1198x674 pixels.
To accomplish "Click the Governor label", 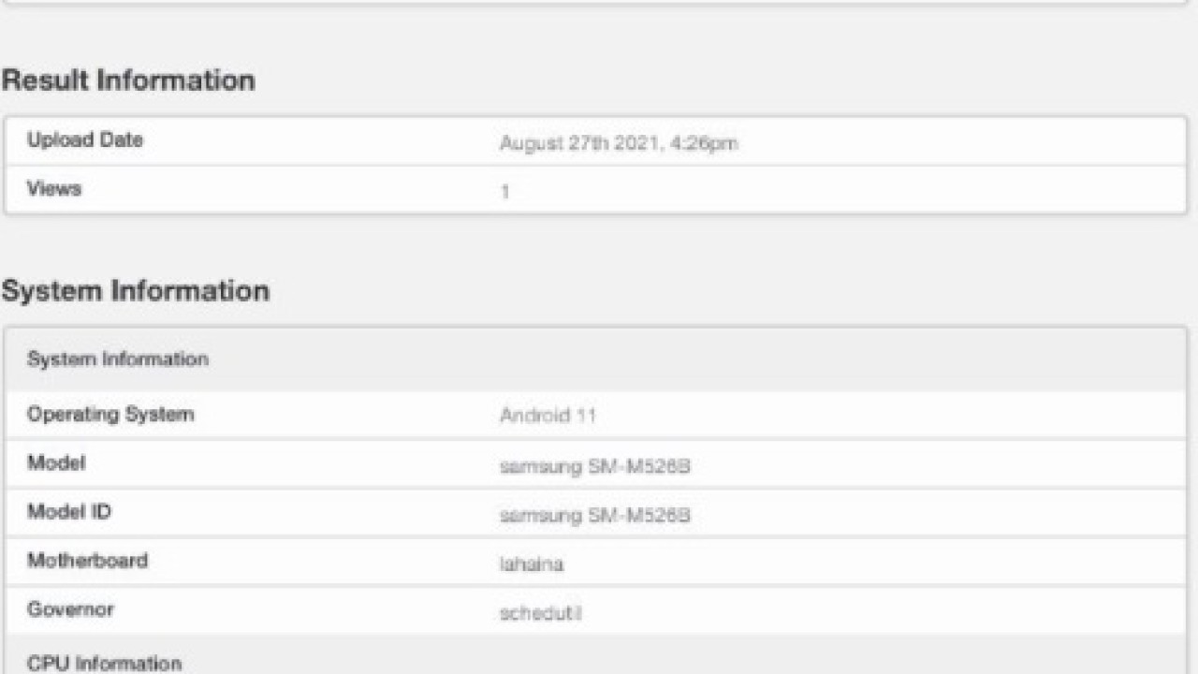I will tap(70, 609).
